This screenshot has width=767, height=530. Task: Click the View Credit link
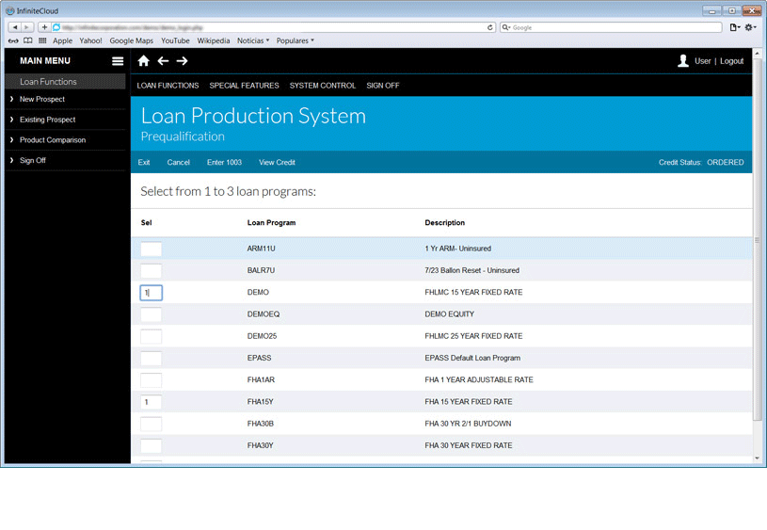[277, 162]
